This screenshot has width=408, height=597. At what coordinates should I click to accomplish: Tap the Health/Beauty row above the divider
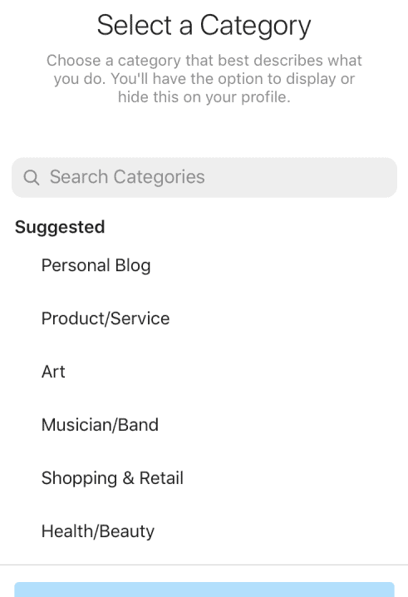[204, 531]
